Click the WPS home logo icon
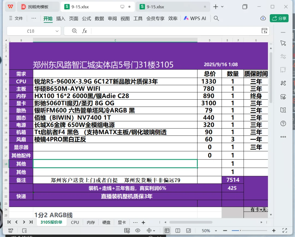The width and height of the screenshot is (295, 237). 10,7
